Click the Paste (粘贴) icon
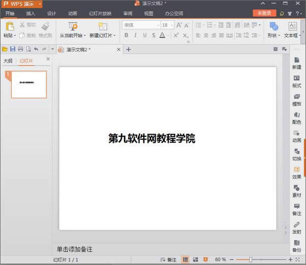The width and height of the screenshot is (306, 265). [x=10, y=26]
